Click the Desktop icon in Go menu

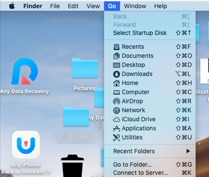tap(117, 65)
